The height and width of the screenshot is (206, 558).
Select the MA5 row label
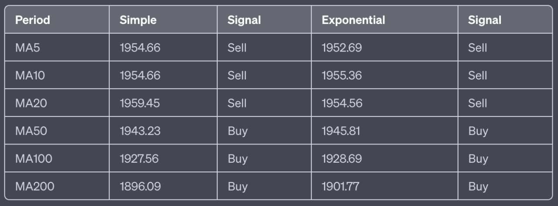tap(27, 48)
